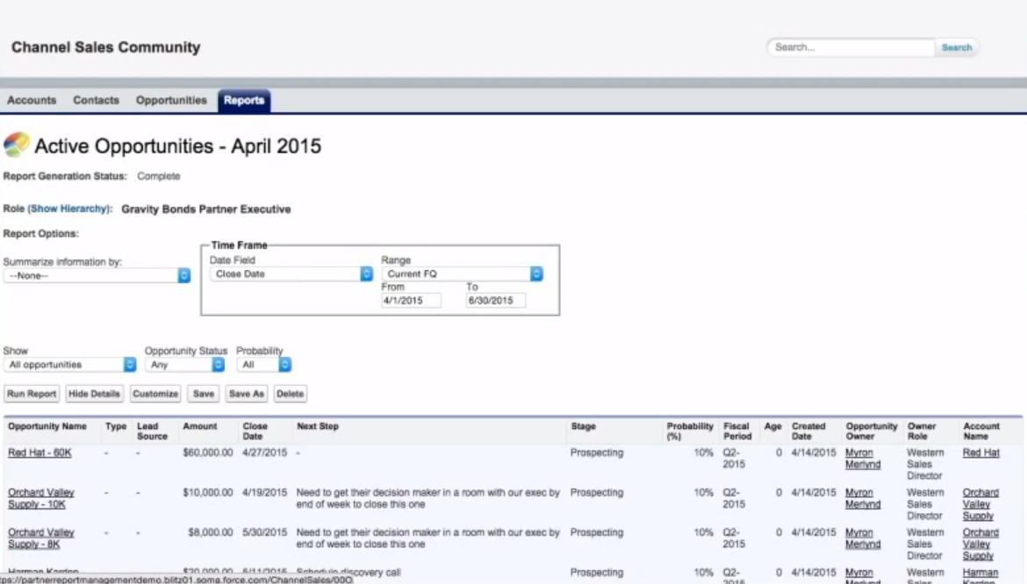Click the 4/27/2015 close date cell
1027x584 pixels.
point(264,452)
